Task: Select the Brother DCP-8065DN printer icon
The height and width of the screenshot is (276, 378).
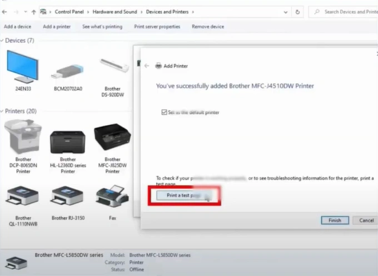Action: (x=23, y=137)
